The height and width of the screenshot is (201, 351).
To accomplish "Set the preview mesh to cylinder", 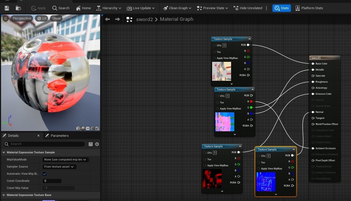I will point(78,128).
